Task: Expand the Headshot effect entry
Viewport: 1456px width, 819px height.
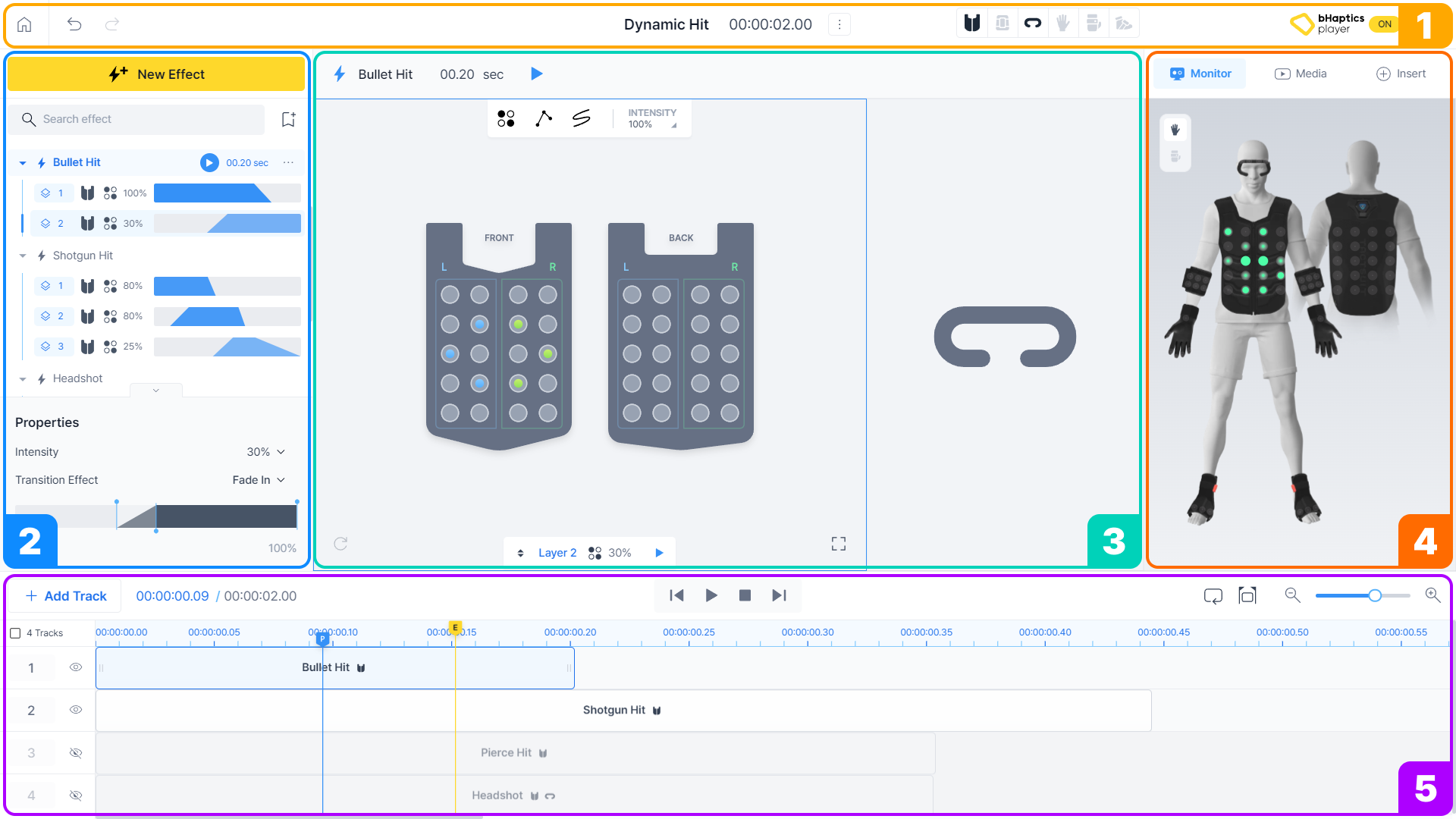Action: (x=23, y=378)
